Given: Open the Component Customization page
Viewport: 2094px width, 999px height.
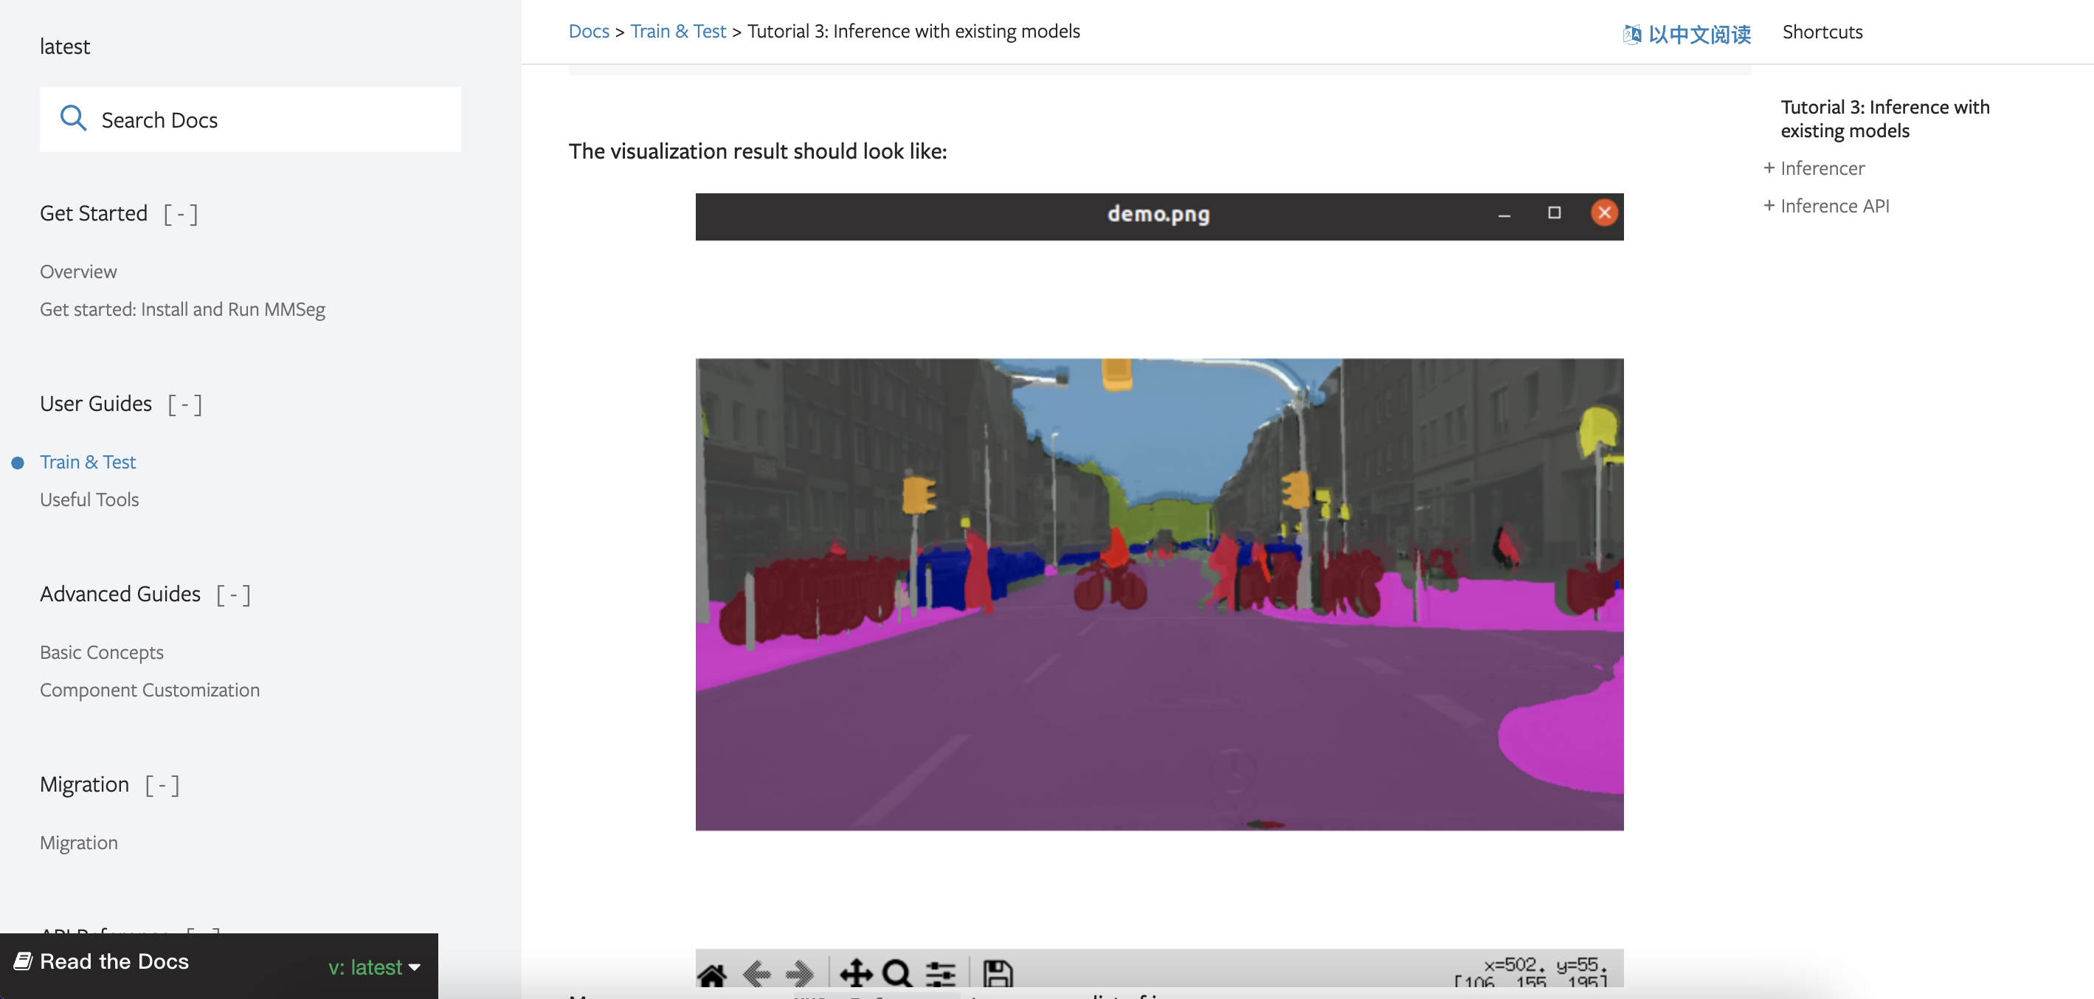Looking at the screenshot, I should pos(150,689).
